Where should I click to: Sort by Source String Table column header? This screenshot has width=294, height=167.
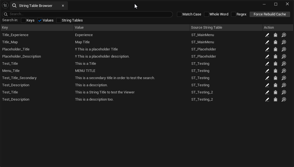[x=226, y=28]
